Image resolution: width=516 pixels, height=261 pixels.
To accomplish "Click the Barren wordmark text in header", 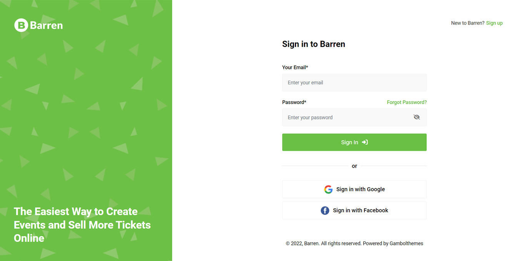I will [46, 25].
